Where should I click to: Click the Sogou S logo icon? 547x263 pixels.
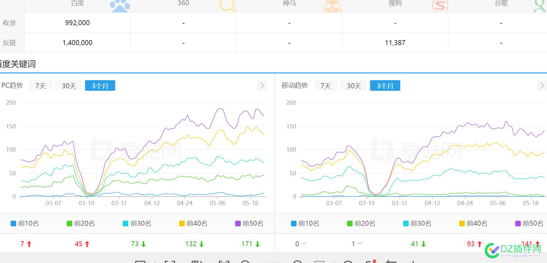(440, 6)
